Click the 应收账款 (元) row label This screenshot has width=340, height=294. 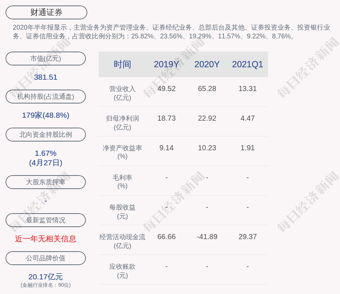tap(122, 271)
